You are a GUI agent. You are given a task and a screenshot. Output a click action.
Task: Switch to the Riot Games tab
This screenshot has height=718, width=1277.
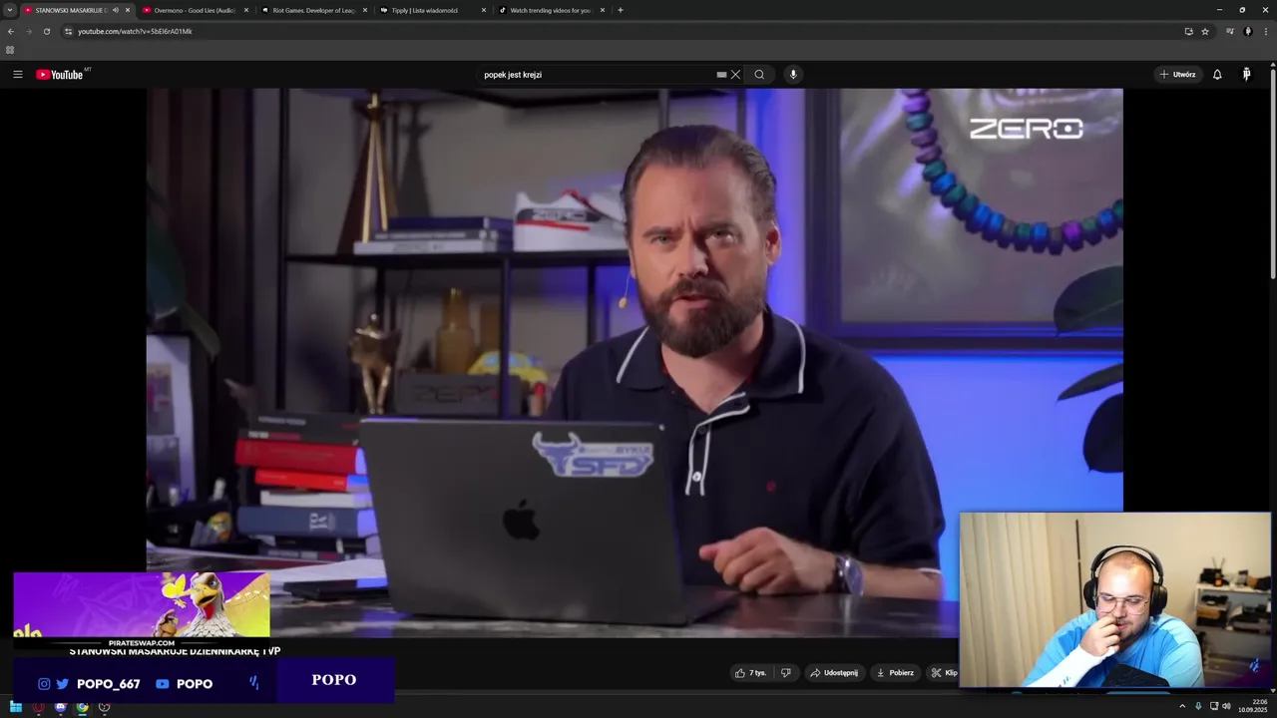313,10
